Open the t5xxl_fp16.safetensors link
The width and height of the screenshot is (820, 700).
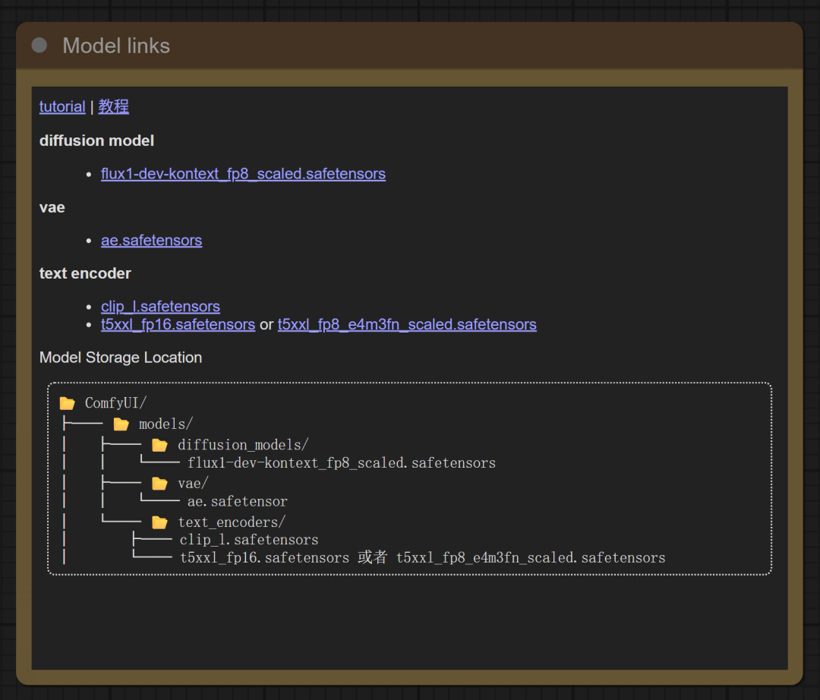point(178,324)
